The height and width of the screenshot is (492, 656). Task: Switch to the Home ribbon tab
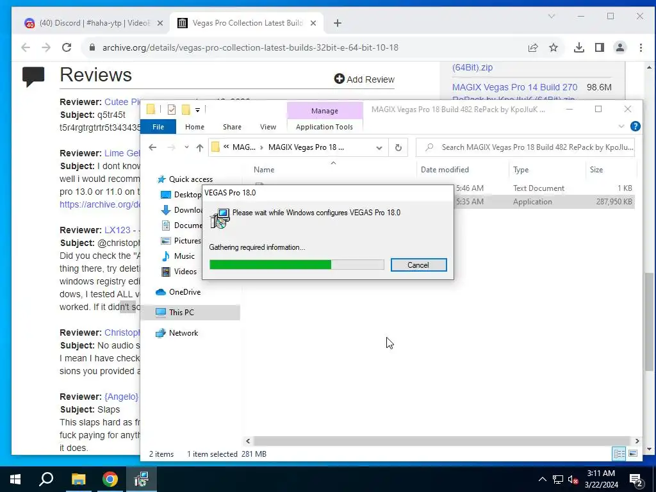[x=195, y=127]
